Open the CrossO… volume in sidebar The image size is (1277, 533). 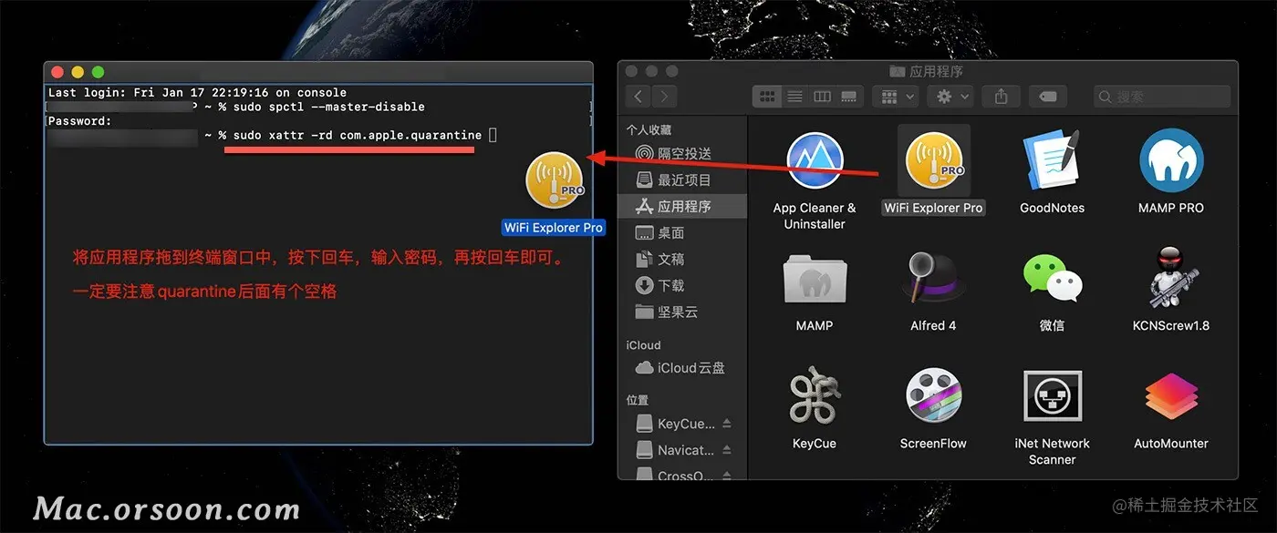[x=675, y=474]
